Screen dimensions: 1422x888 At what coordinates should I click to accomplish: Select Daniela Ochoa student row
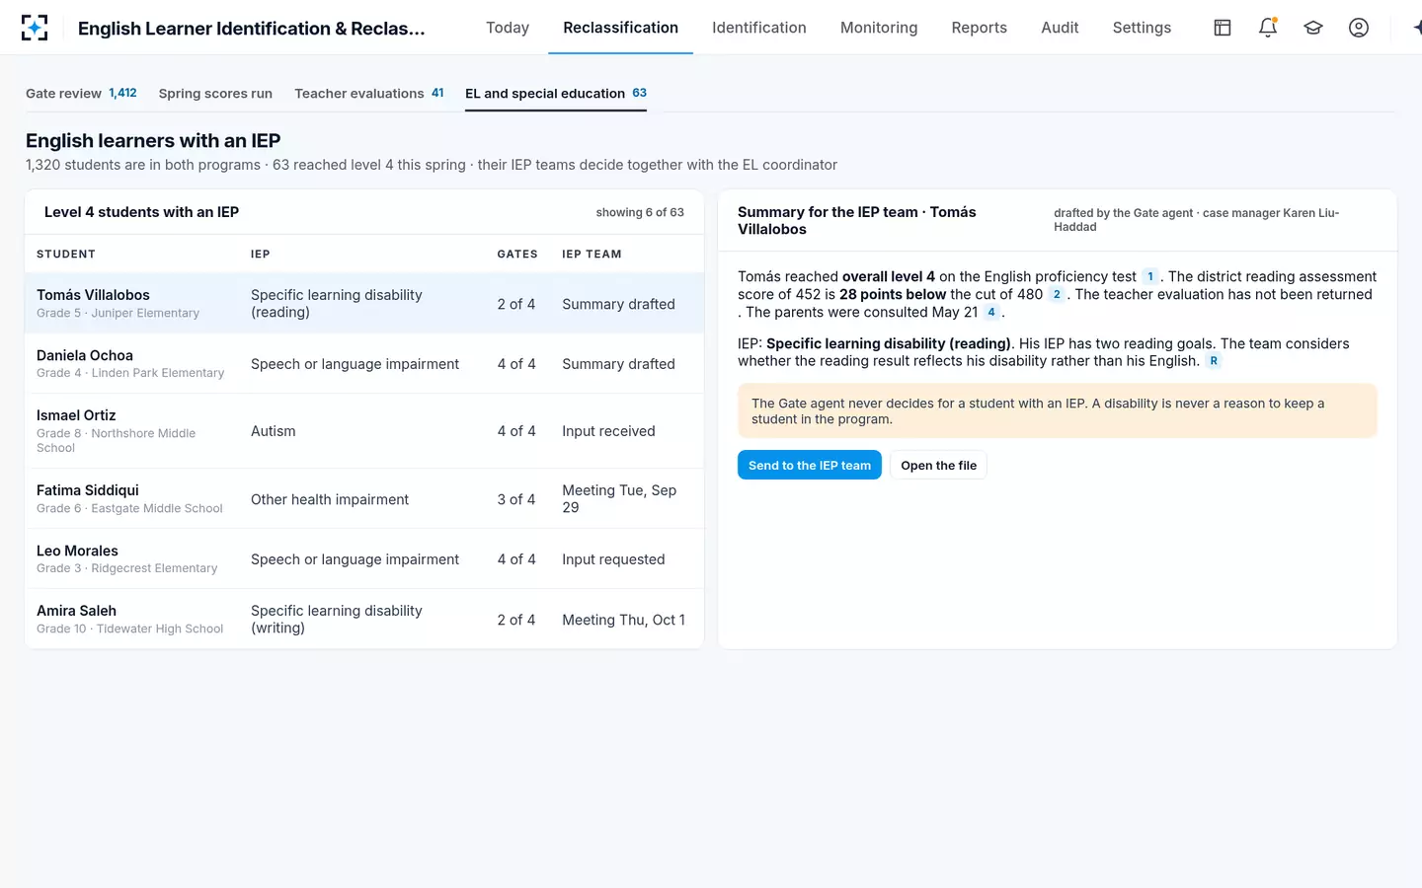coord(364,364)
